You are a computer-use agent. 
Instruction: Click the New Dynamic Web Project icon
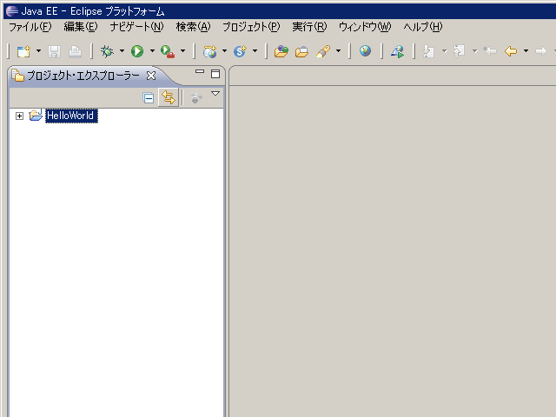click(209, 51)
